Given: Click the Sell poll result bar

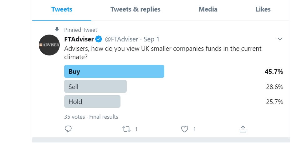Looking at the screenshot, I should [95, 86].
